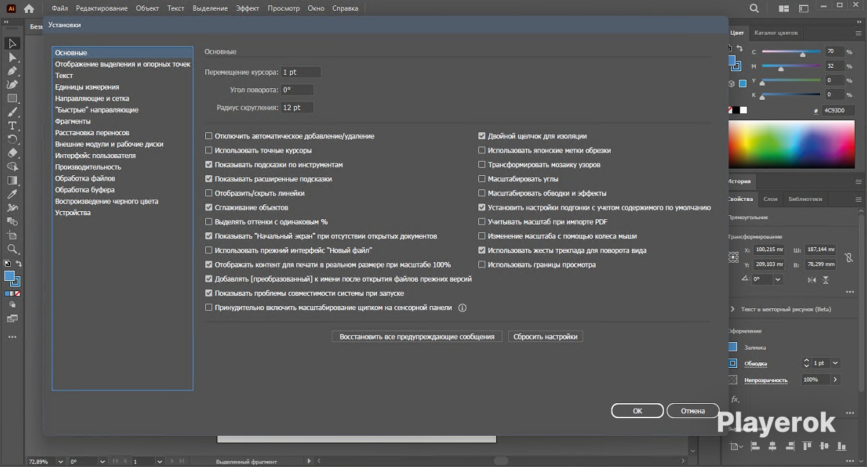Viewport: 867px width, 467px height.
Task: Enable 'Учитывать масштаб при импорте PDF'
Action: tap(482, 221)
